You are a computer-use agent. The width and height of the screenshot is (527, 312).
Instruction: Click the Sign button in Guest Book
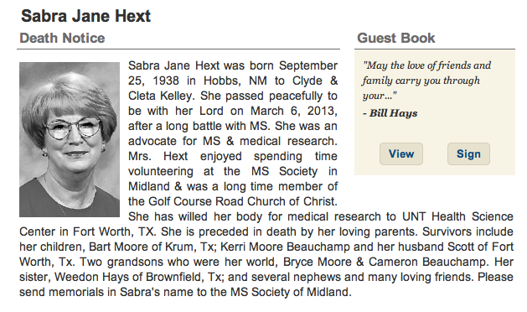tap(468, 153)
